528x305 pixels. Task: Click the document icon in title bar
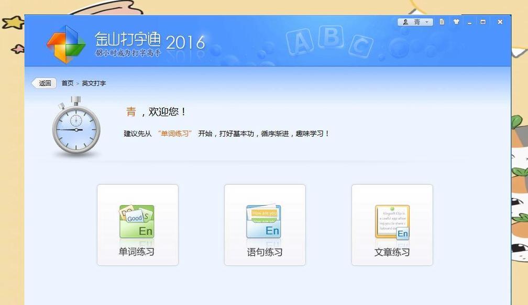pyautogui.click(x=442, y=22)
